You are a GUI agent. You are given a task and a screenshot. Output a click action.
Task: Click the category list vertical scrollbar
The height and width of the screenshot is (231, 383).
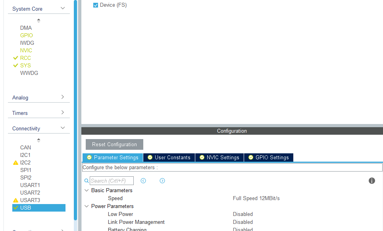point(75,110)
